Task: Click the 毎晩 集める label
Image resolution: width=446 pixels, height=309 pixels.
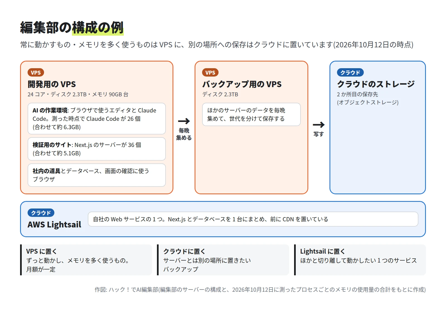Action: 184,134
